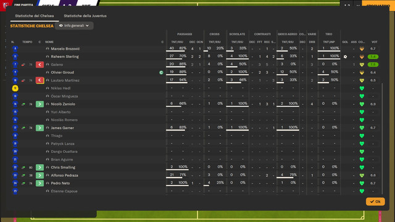Viewport: 395px width, 222px height.
Task: Click Óscar Mingueza's number 13 shirt icon
Action: pos(15,96)
